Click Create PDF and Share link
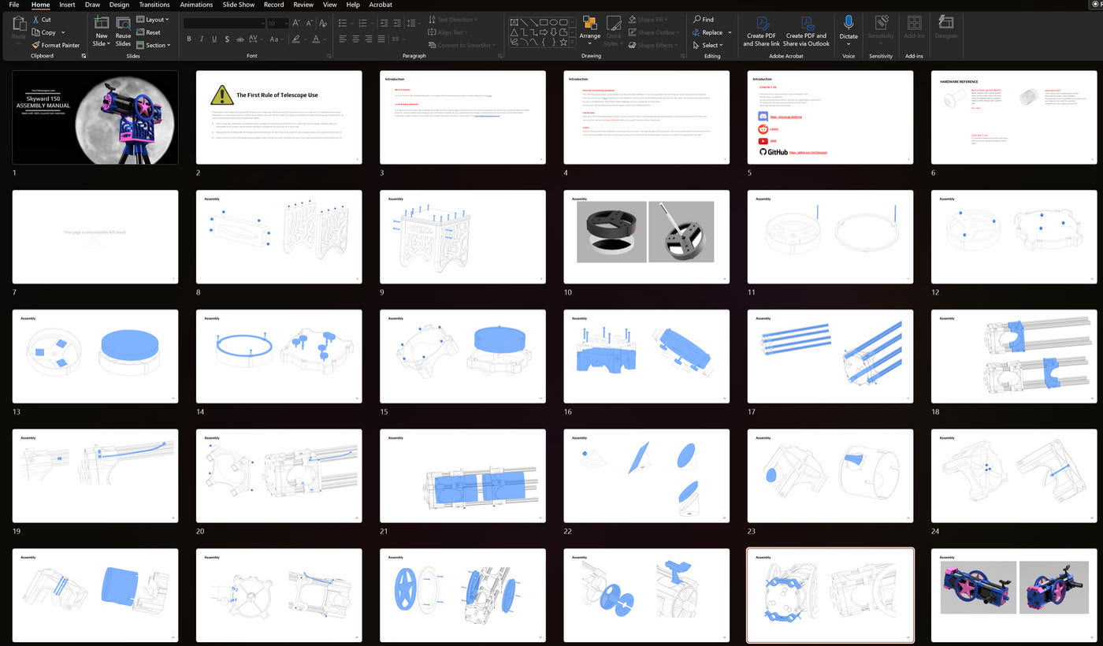1103x646 pixels. (761, 32)
